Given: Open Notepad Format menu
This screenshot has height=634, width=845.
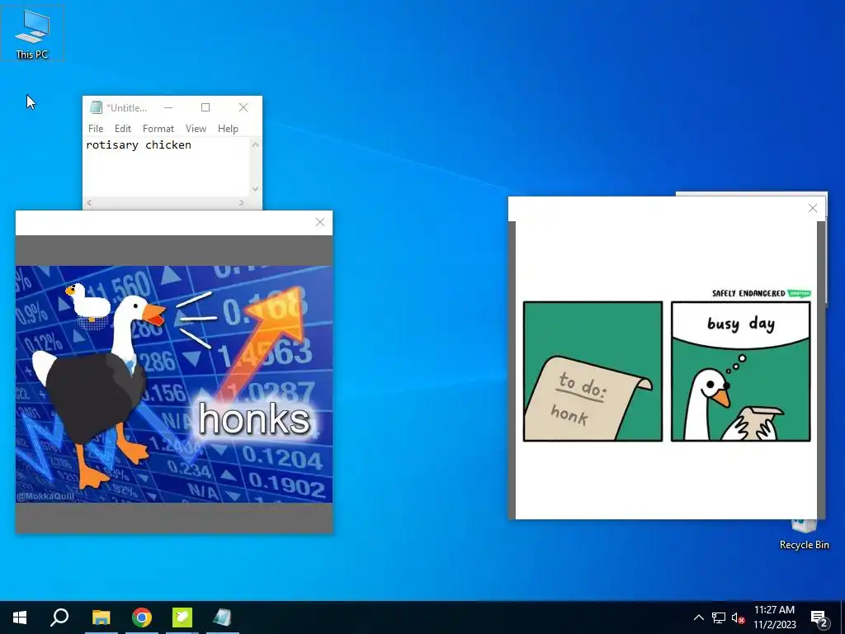Looking at the screenshot, I should pyautogui.click(x=158, y=128).
